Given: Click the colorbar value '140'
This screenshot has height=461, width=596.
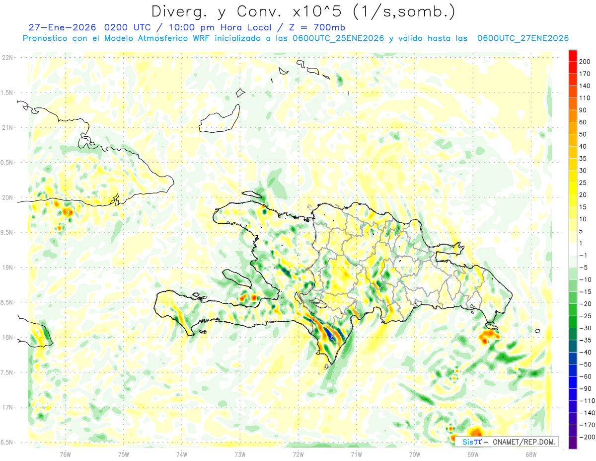Looking at the screenshot, I should [x=585, y=86].
